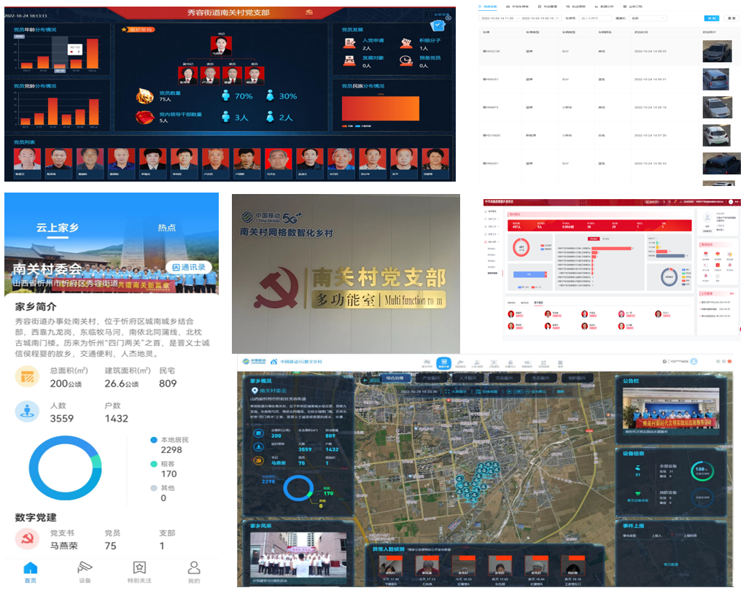Screen dimensions: 746x593
Task: Switch to the 产业振兴 tab
Action: tap(429, 378)
